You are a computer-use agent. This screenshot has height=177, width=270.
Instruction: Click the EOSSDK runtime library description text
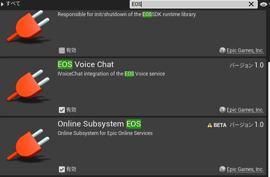pos(127,14)
